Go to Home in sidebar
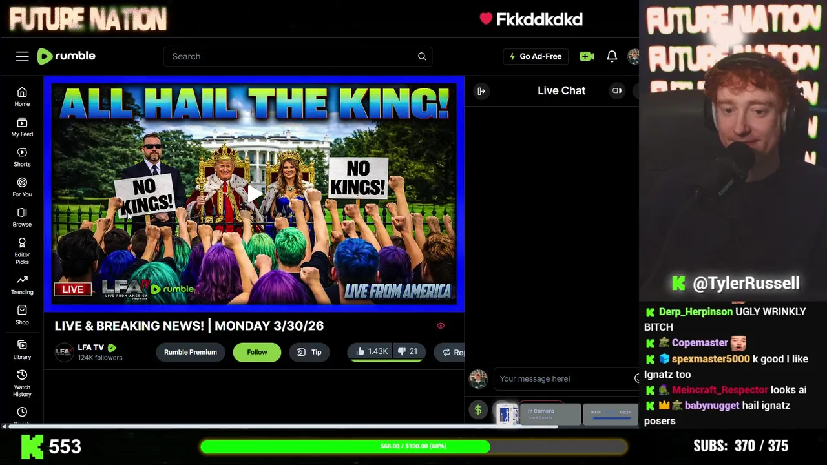The height and width of the screenshot is (465, 827). [x=22, y=97]
